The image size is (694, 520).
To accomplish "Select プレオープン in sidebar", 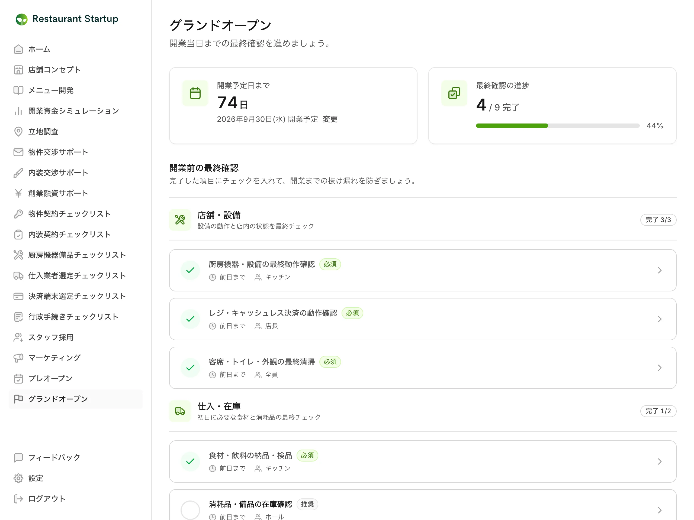I will (x=76, y=379).
